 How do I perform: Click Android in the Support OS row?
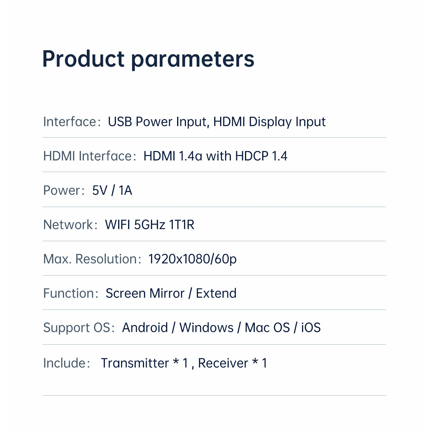(145, 328)
